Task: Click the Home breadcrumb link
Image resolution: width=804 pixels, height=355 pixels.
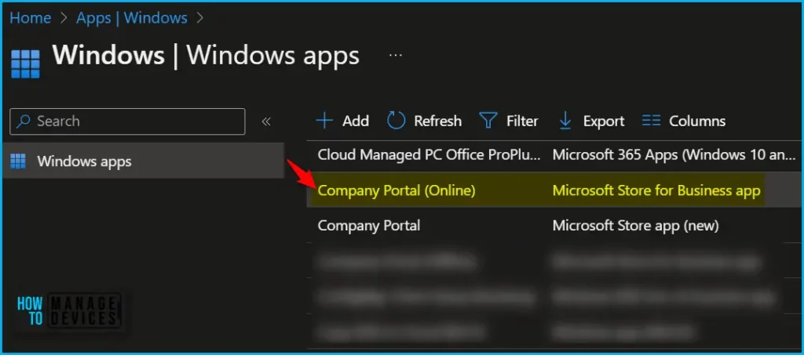Action: point(31,18)
